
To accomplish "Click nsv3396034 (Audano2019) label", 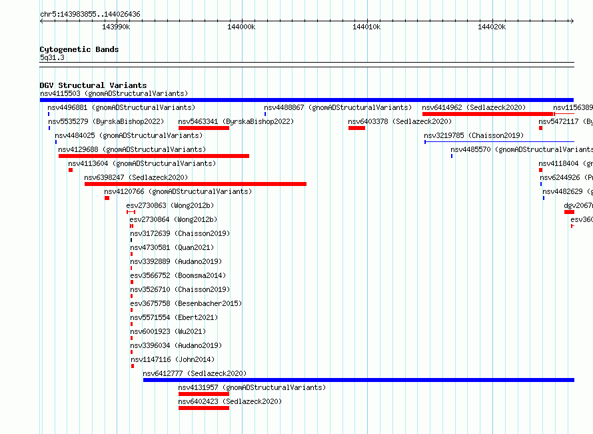I will click(176, 345).
